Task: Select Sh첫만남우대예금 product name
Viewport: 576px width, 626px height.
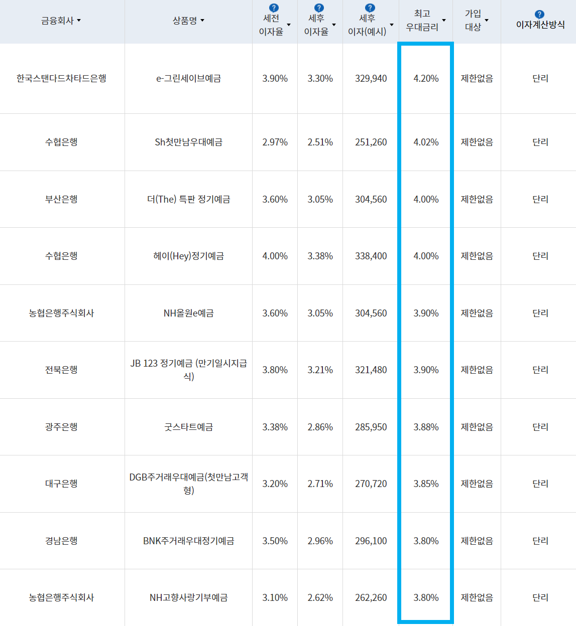Action: 188,142
